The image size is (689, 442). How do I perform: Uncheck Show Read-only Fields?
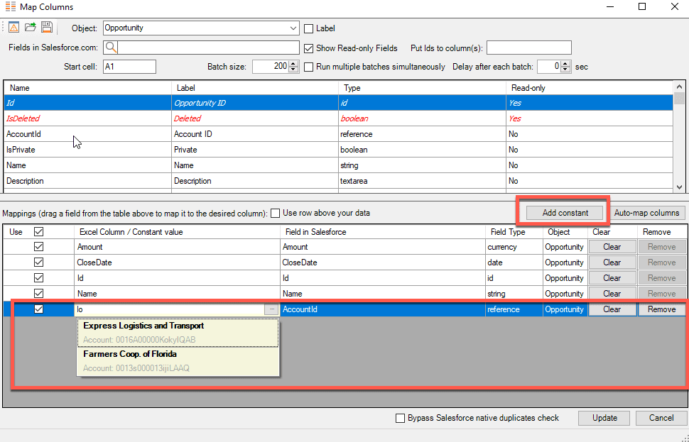pos(309,48)
